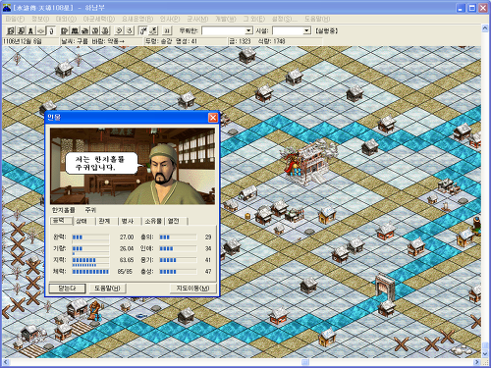The image size is (491, 368).
Task: Click the lone pause-like toolbar icon before 무뢰한
Action: coord(167,30)
